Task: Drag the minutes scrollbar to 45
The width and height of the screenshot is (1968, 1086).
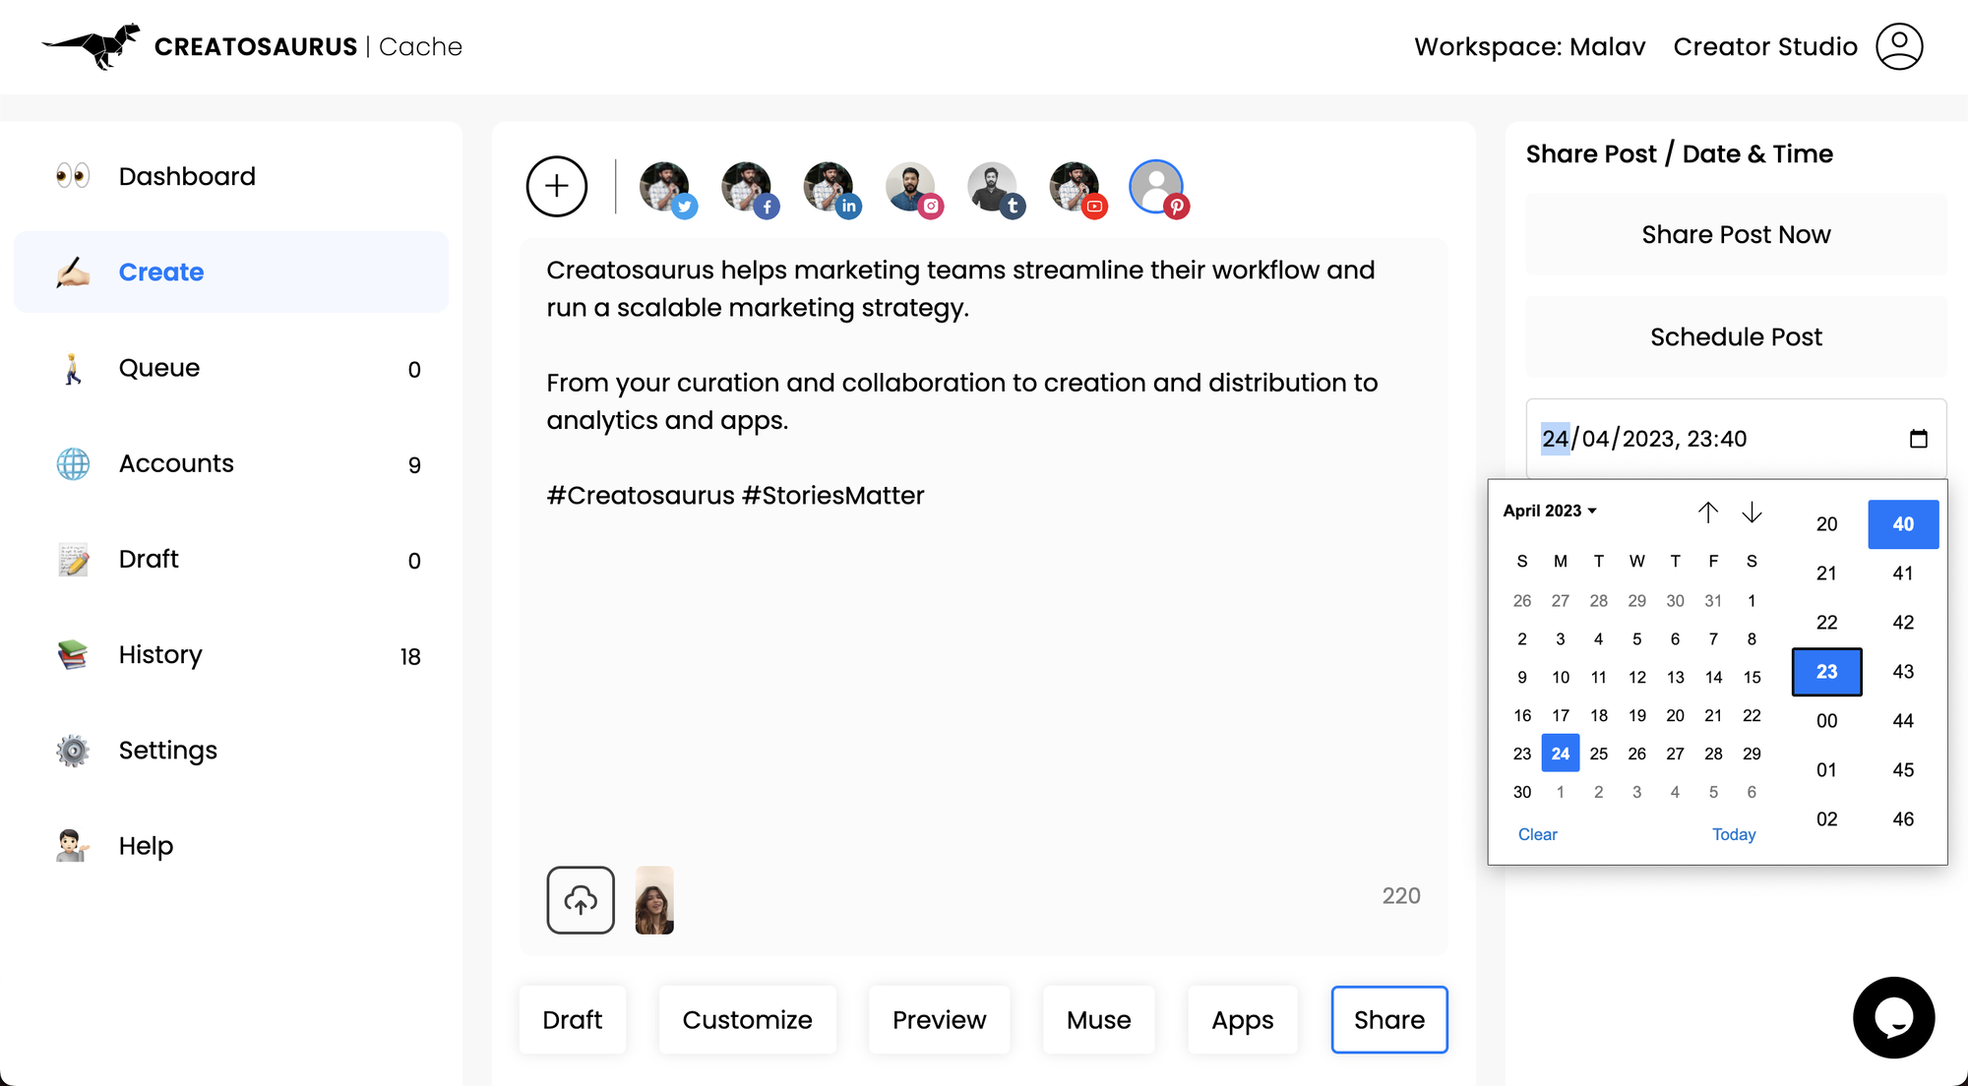Action: (1902, 769)
